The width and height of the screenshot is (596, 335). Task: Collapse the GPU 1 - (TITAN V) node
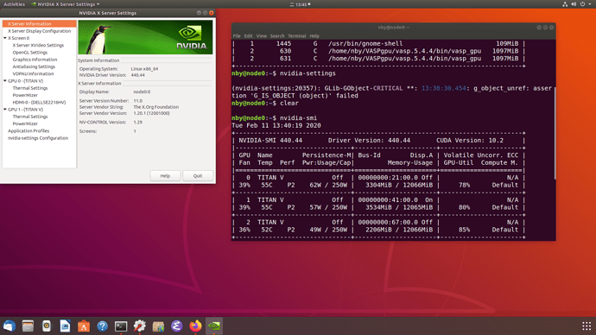pos(5,110)
